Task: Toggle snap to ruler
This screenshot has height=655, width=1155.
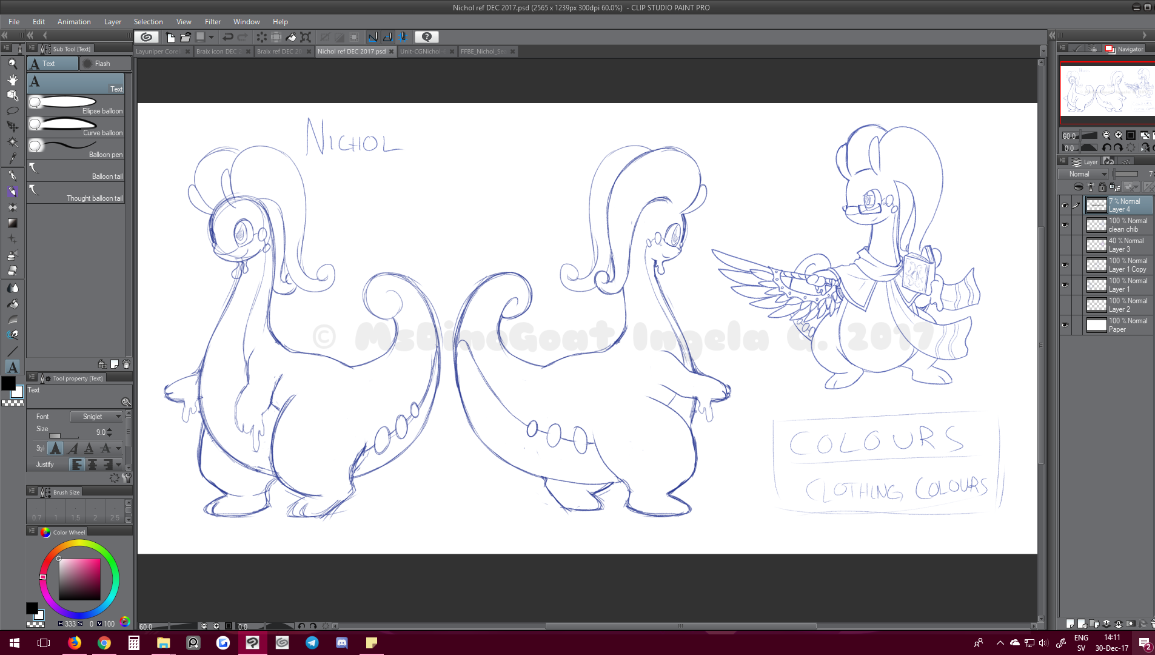Action: tap(373, 37)
